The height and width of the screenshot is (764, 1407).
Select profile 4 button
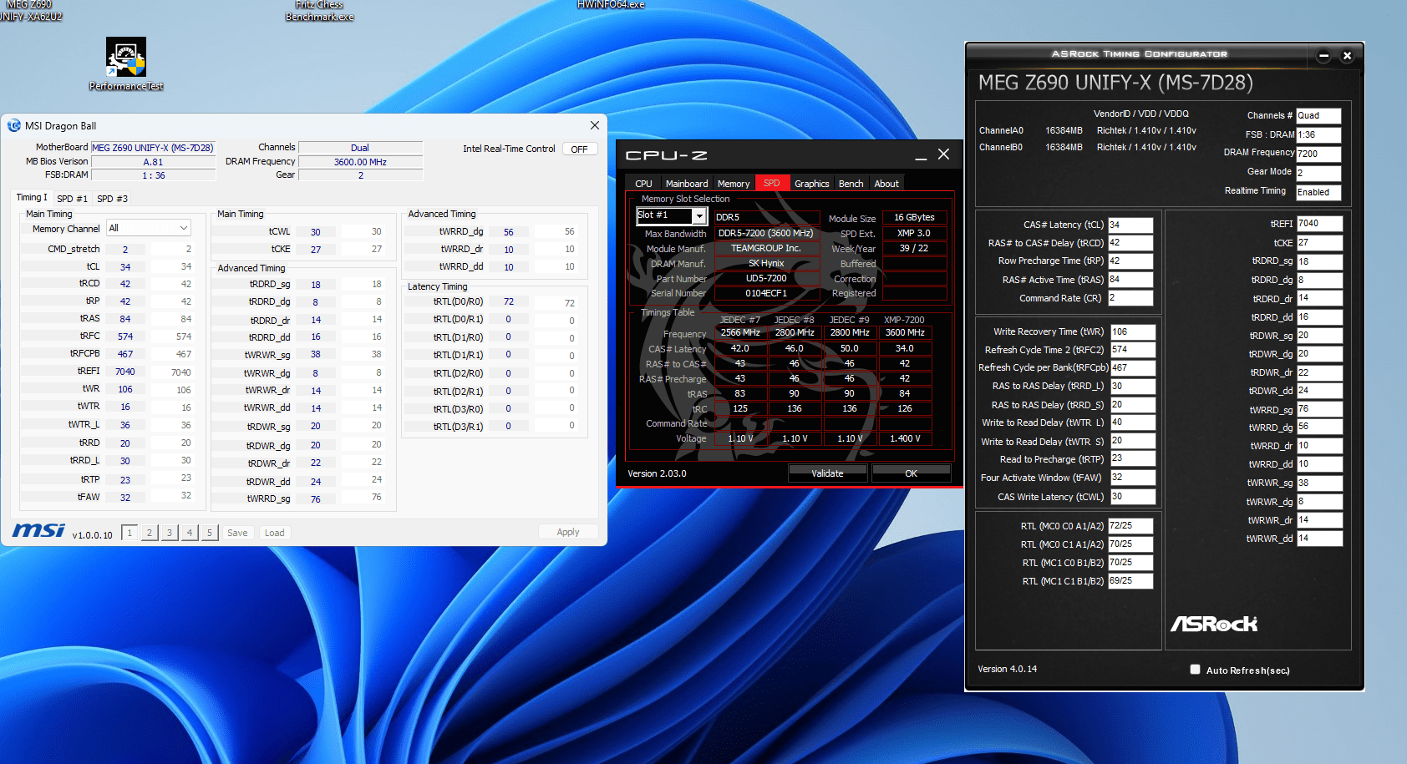tap(190, 533)
